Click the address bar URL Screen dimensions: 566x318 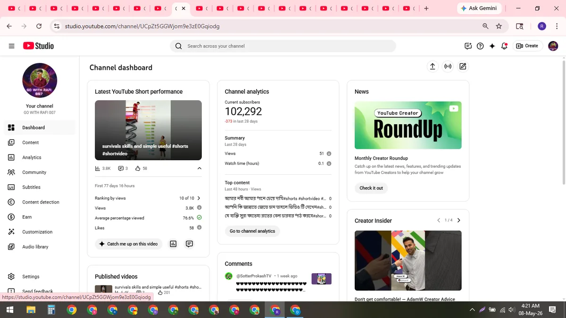click(x=142, y=26)
